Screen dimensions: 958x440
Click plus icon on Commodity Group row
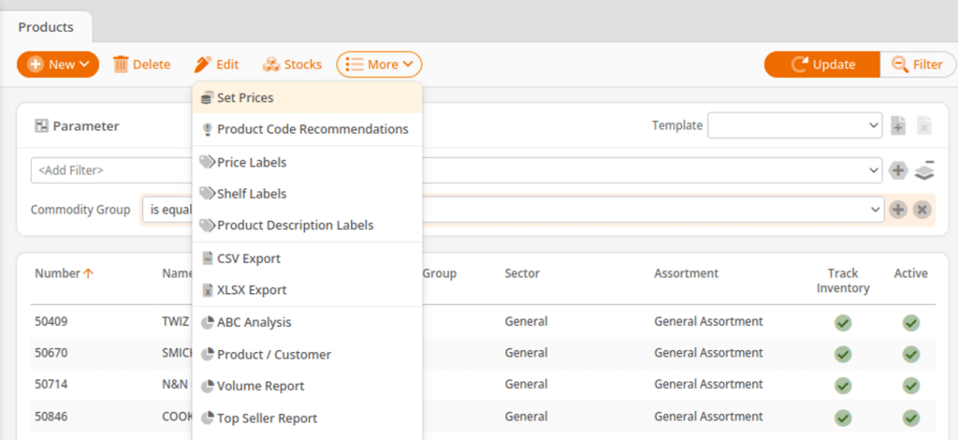coord(898,210)
